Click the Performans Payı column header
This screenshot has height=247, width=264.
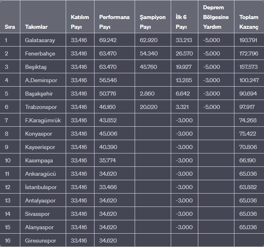pos(114,22)
